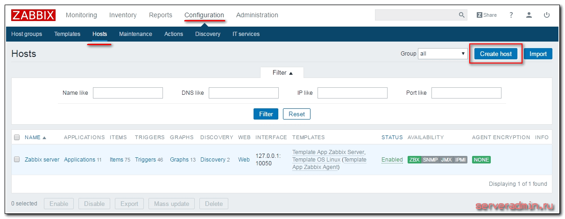Viewport: 565px width, 219px height.
Task: Open the Zabbix Share link
Action: 487,15
